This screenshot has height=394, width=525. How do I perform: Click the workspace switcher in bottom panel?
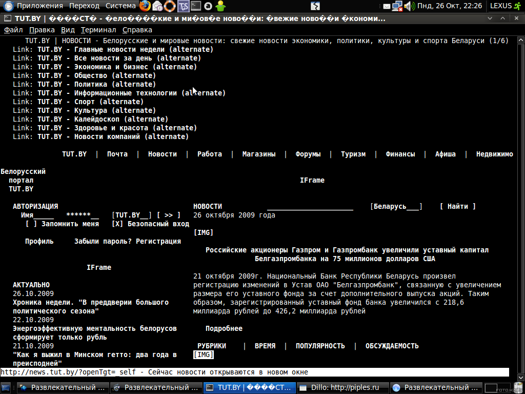pos(497,388)
